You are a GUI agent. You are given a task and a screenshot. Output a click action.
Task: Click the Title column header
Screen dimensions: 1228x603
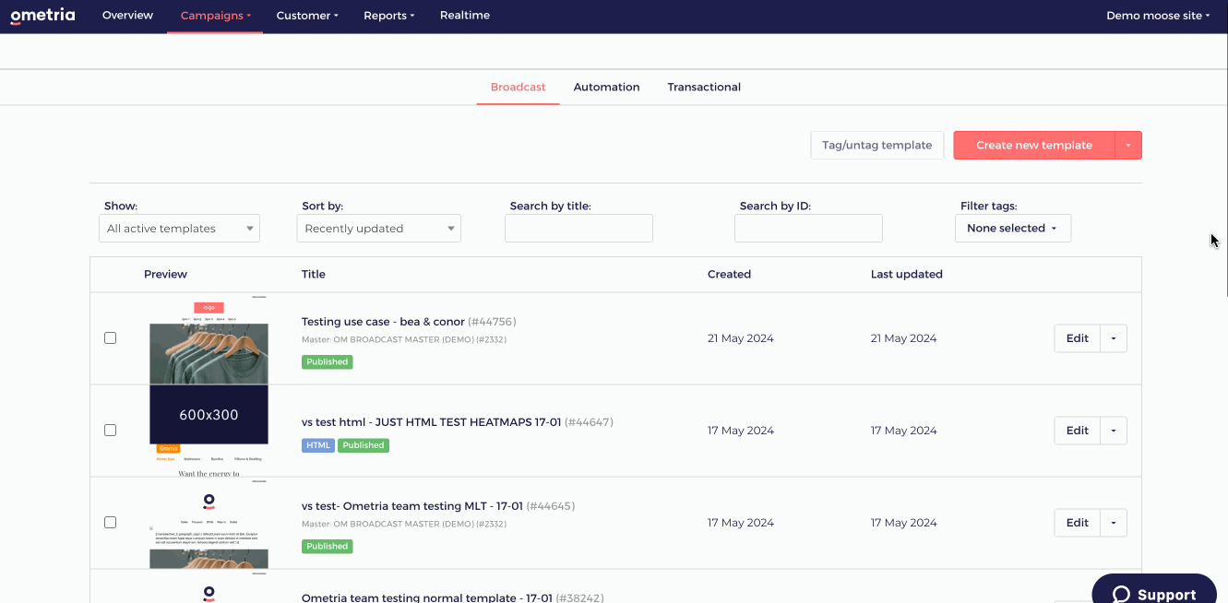pyautogui.click(x=314, y=274)
